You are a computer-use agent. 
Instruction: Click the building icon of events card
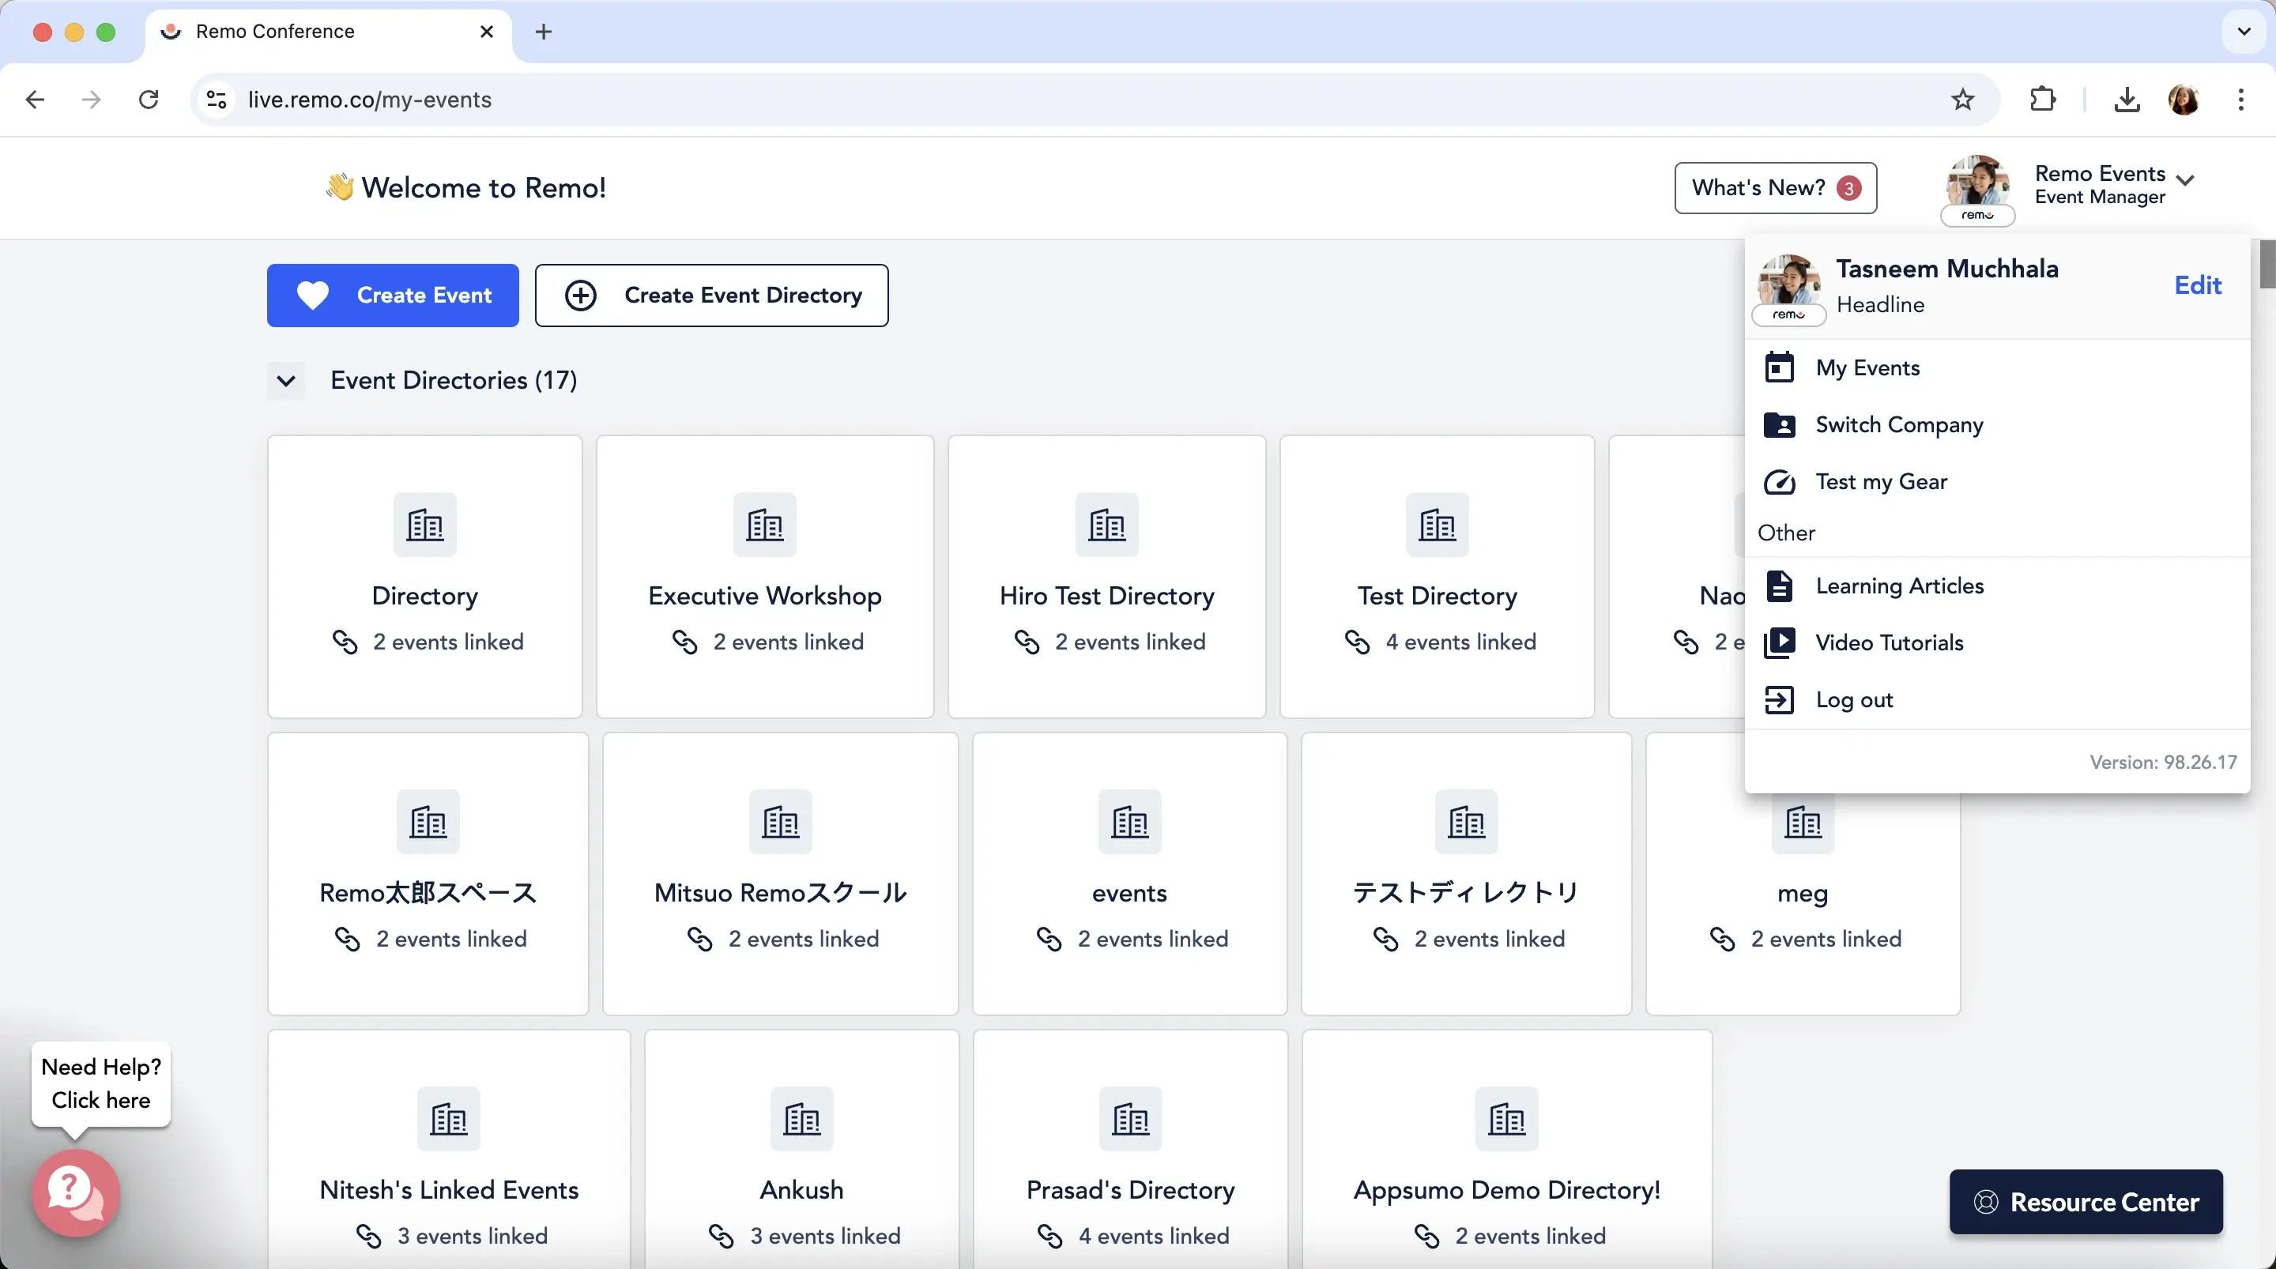click(1130, 822)
